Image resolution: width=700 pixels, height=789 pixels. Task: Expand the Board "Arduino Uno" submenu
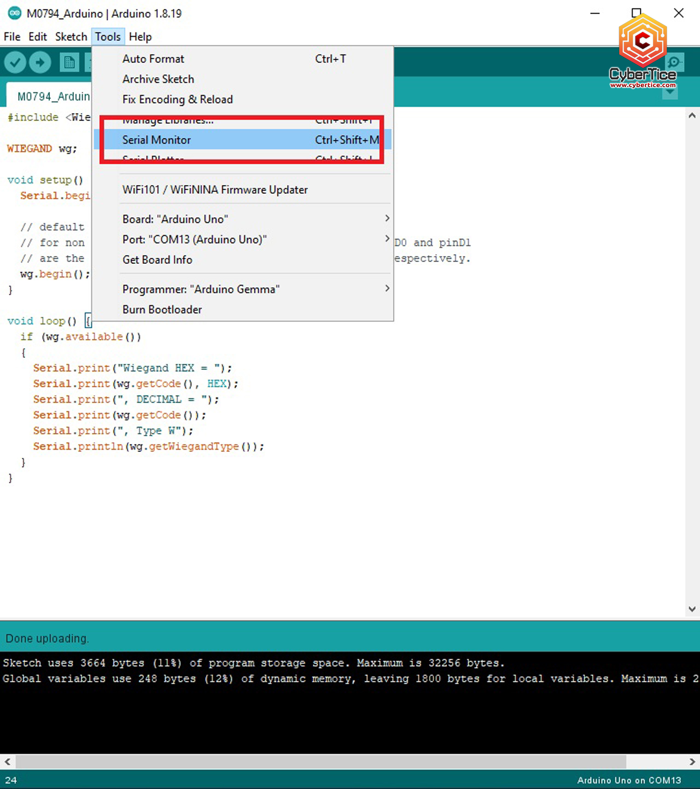click(242, 219)
